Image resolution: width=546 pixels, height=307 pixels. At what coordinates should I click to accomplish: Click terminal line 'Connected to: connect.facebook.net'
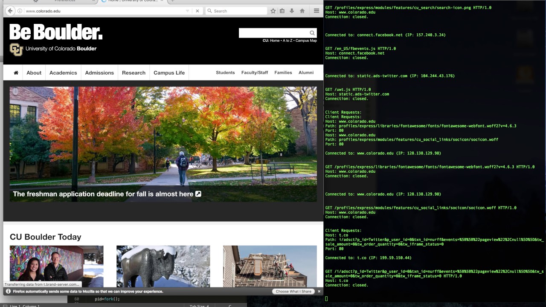385,35
